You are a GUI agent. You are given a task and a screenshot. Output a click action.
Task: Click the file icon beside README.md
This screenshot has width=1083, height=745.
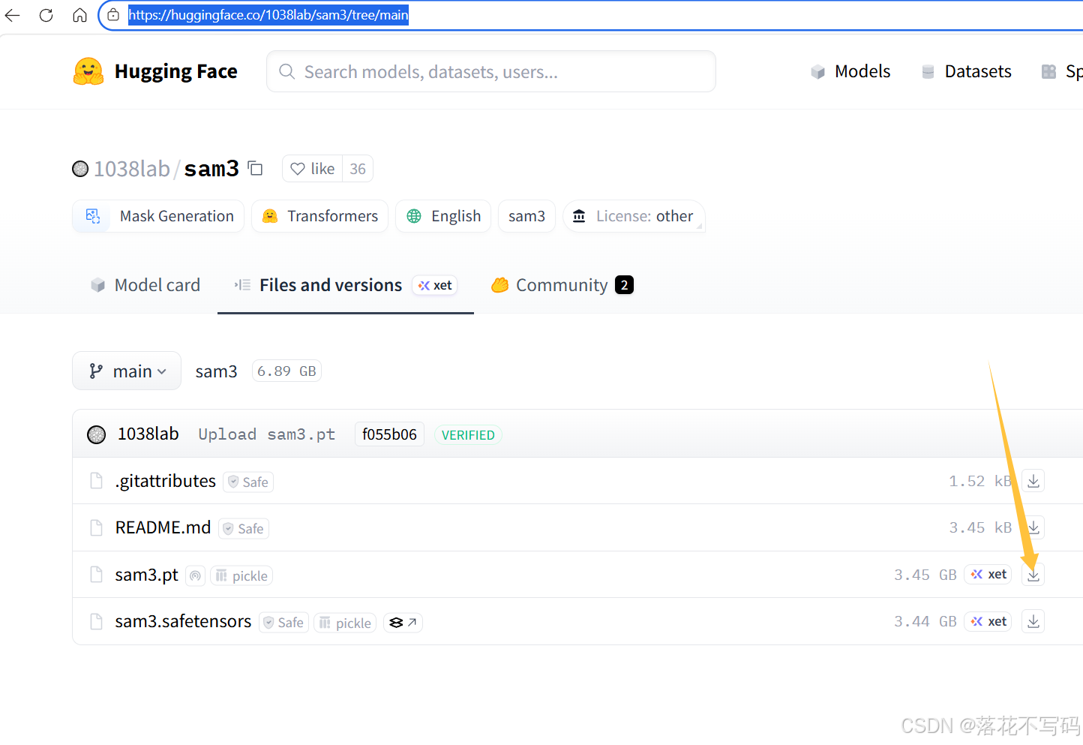(x=96, y=527)
